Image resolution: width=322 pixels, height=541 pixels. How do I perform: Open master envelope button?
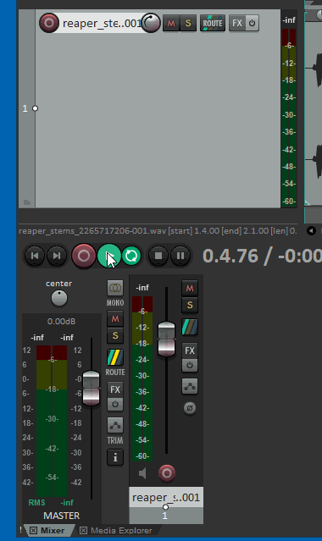115,425
